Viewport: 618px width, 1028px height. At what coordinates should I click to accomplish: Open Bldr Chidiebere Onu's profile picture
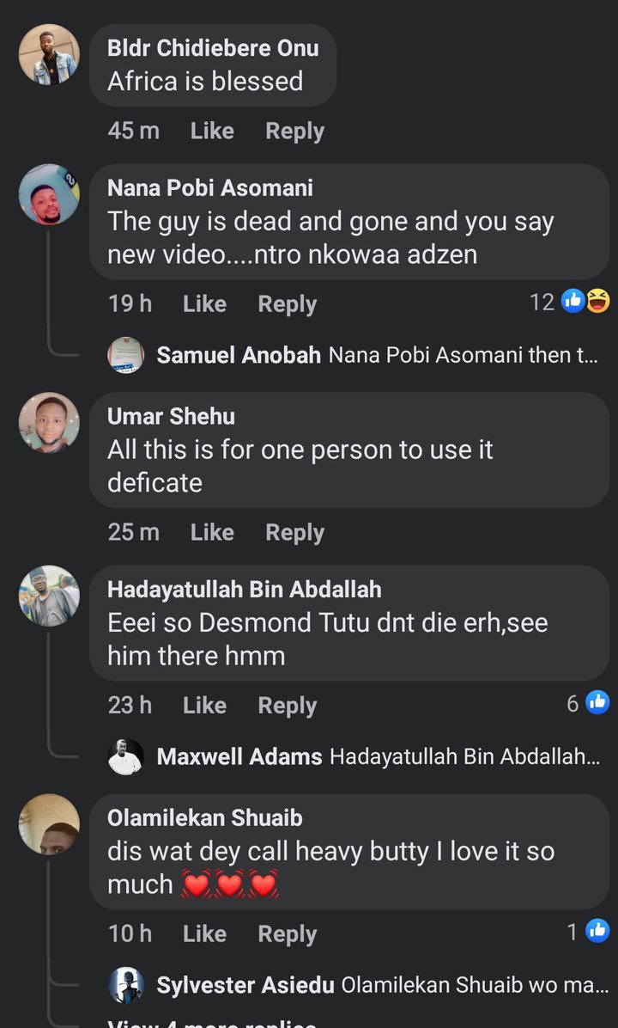coord(49,54)
